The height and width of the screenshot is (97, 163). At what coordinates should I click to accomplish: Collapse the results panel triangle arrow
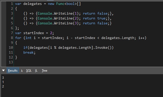pos(3,71)
